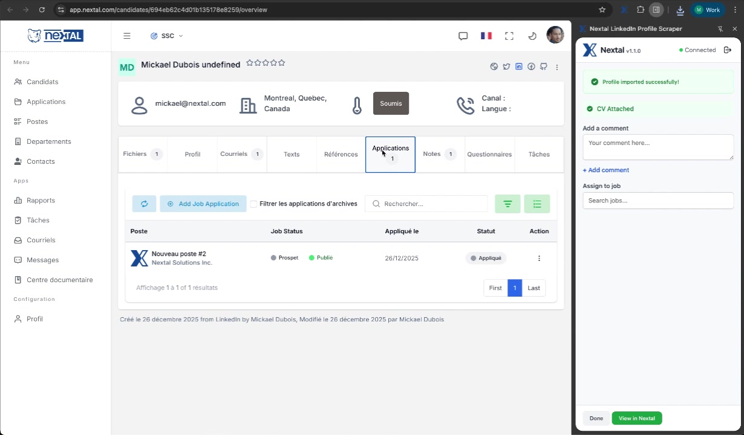Click the Add Job Application button
Image resolution: width=744 pixels, height=435 pixels.
point(203,204)
